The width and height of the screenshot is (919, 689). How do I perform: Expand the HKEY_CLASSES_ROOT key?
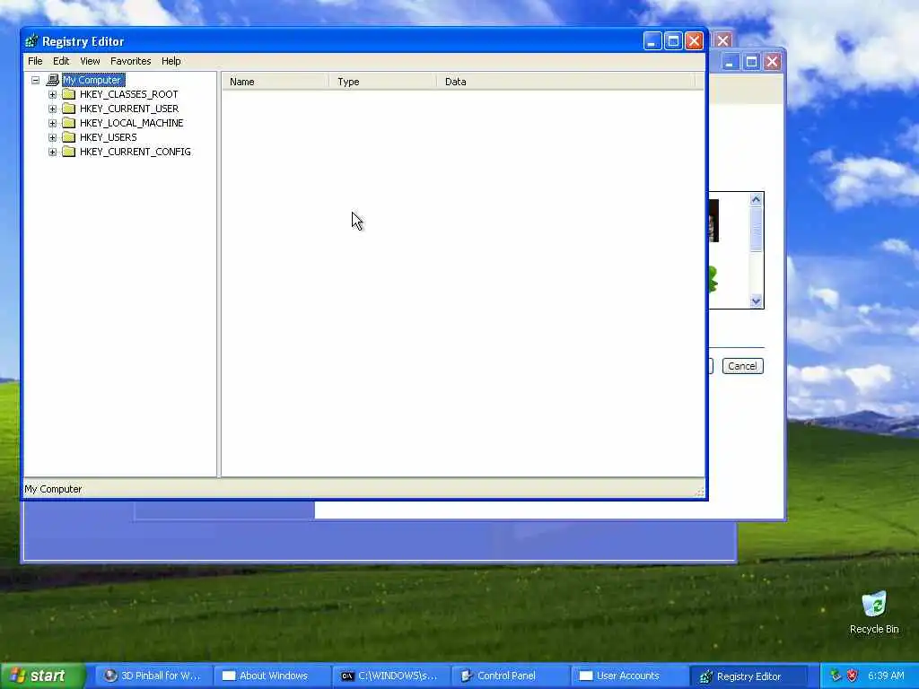pyautogui.click(x=53, y=94)
